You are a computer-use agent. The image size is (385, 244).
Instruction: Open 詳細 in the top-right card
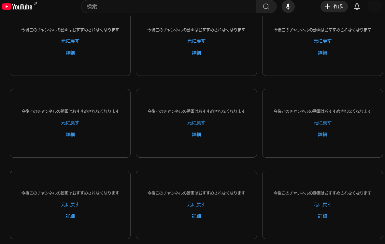322,53
